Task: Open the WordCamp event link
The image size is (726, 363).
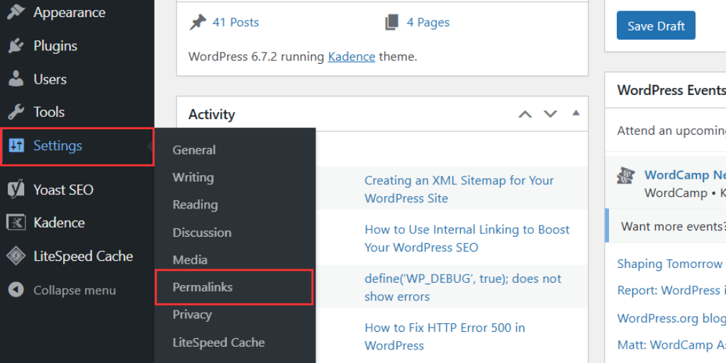Action: pyautogui.click(x=685, y=175)
